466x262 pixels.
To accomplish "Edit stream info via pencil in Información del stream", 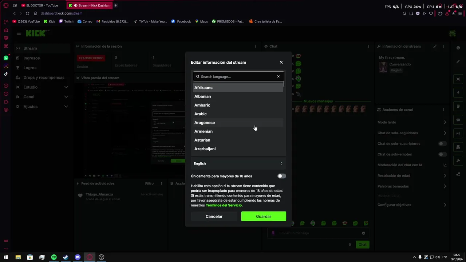I will point(435,47).
